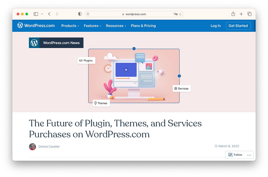
Task: Click the W icon on the WordPress.com News banner
Action: click(34, 42)
